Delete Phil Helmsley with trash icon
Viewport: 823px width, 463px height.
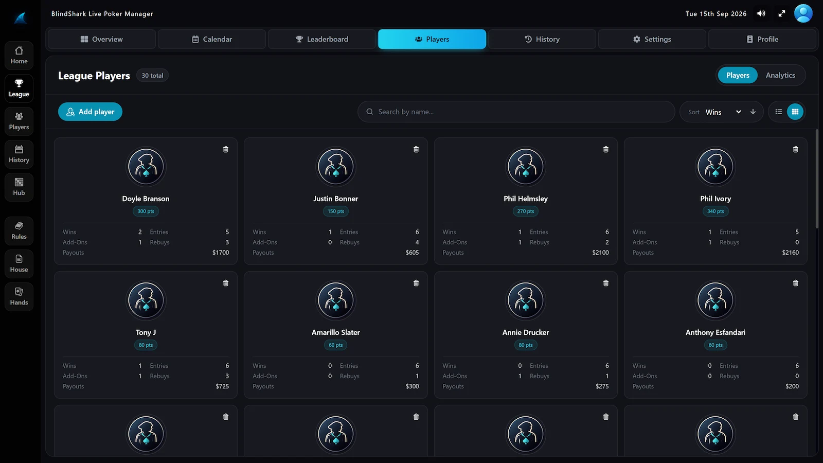point(606,149)
